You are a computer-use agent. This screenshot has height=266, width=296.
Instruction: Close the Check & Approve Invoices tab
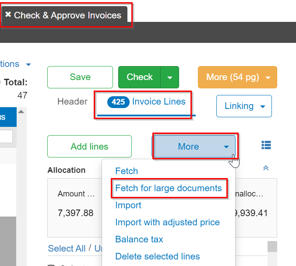[x=8, y=14]
